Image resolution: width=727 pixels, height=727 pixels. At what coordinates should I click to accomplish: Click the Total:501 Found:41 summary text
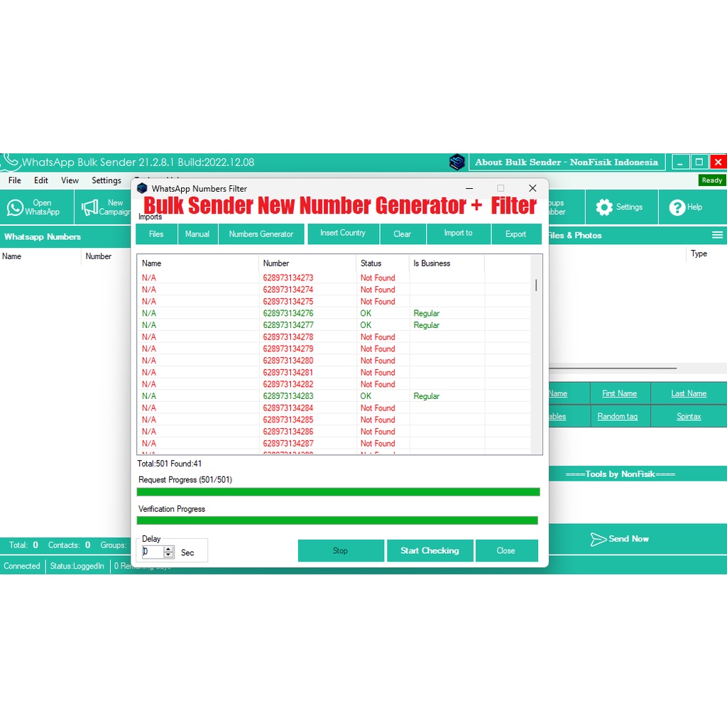169,464
